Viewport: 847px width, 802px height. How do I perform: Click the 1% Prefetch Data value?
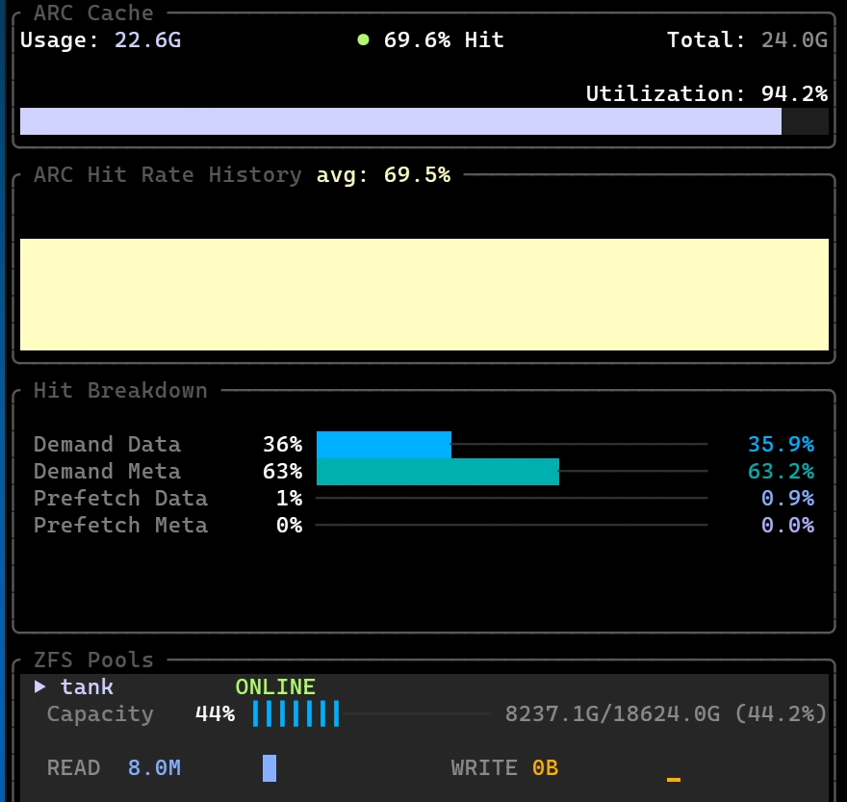tap(290, 499)
